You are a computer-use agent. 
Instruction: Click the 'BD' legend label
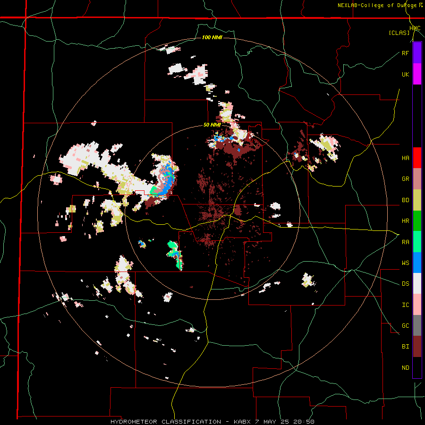(405, 200)
